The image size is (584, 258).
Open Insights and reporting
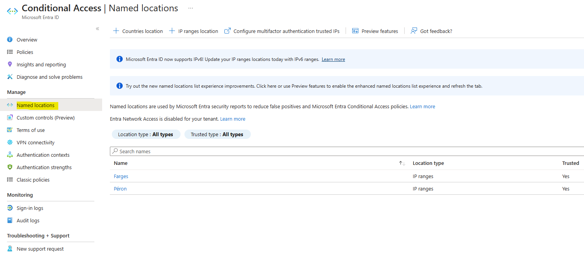tap(41, 64)
